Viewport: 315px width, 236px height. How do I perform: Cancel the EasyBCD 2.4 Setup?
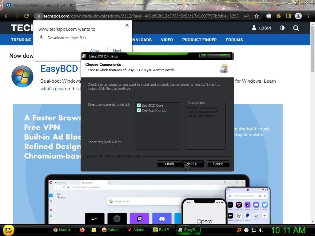click(x=218, y=164)
